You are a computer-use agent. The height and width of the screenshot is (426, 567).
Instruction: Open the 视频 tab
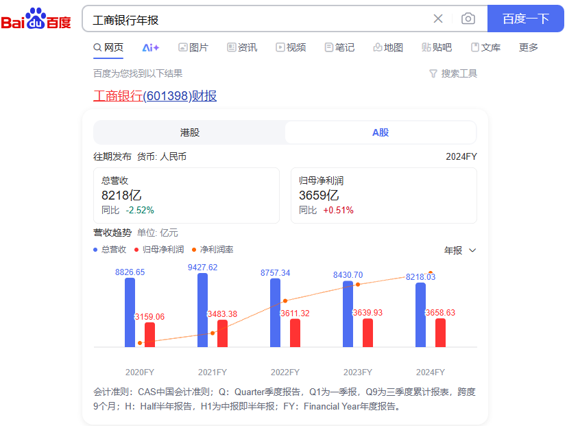[291, 47]
